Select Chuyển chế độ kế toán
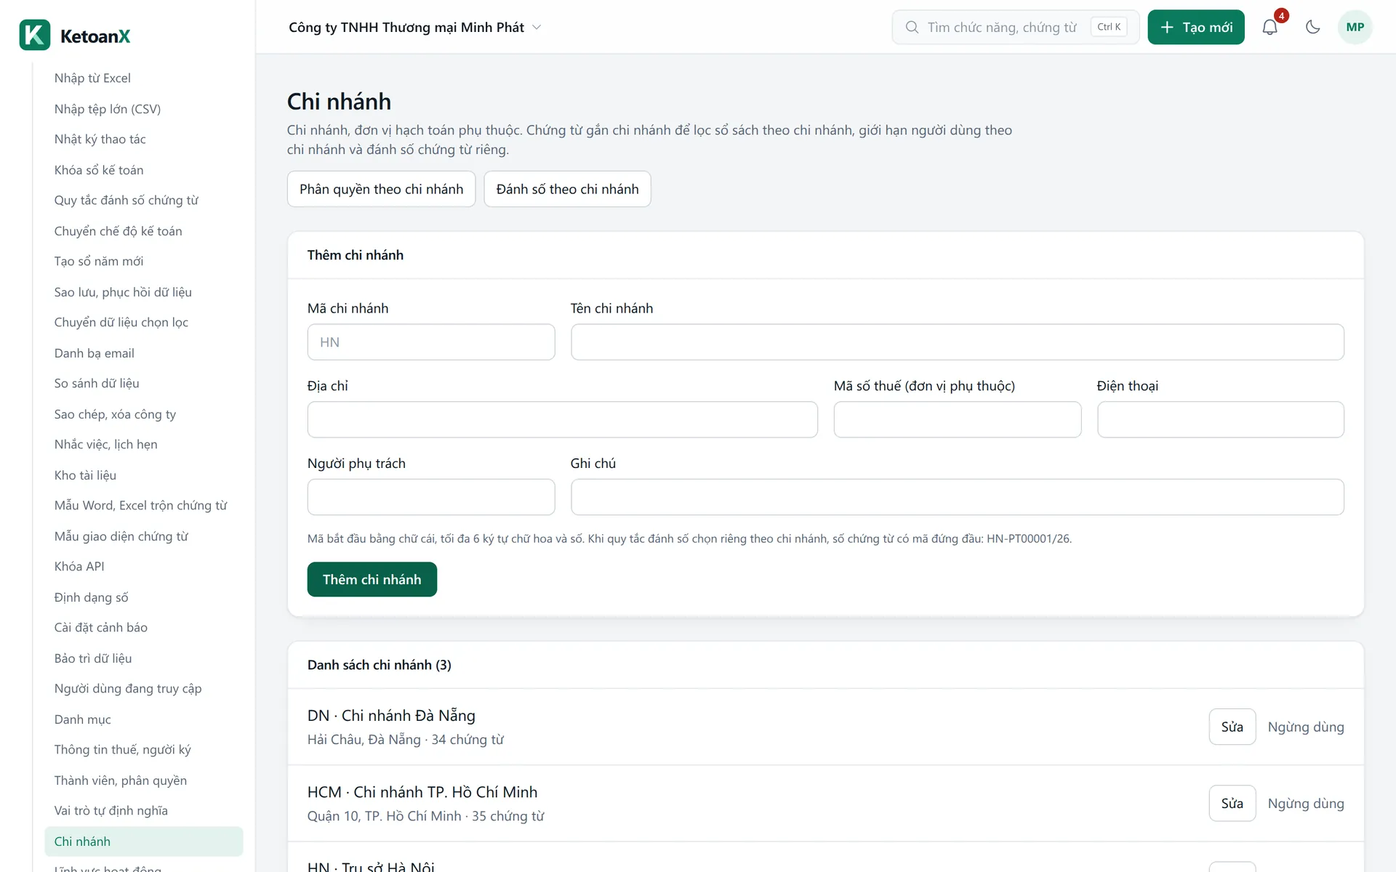The height and width of the screenshot is (872, 1396). click(144, 230)
